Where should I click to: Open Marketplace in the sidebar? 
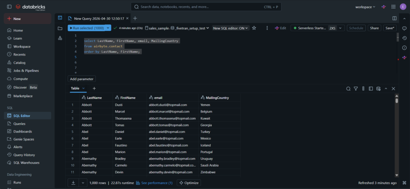coord(28,96)
